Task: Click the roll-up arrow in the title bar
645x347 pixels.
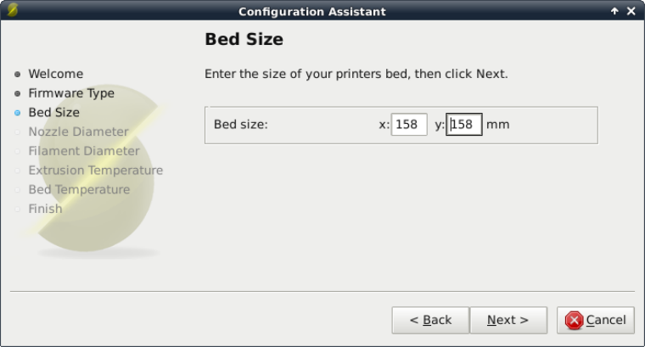Action: tap(614, 11)
